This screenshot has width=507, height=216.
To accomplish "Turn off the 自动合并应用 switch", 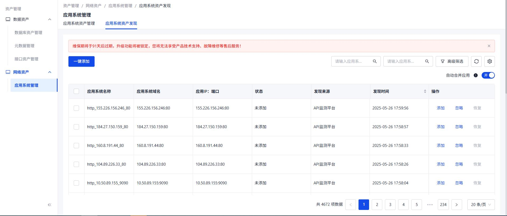I will point(488,75).
